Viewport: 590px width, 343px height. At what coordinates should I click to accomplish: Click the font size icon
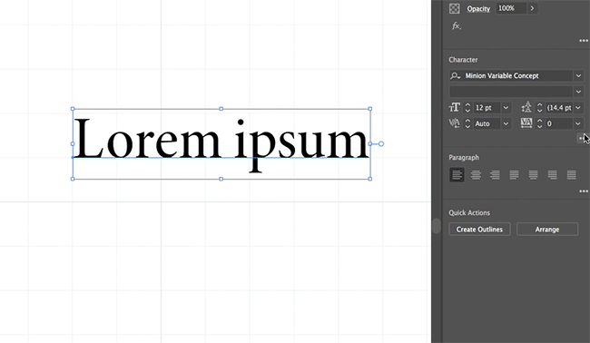[454, 108]
